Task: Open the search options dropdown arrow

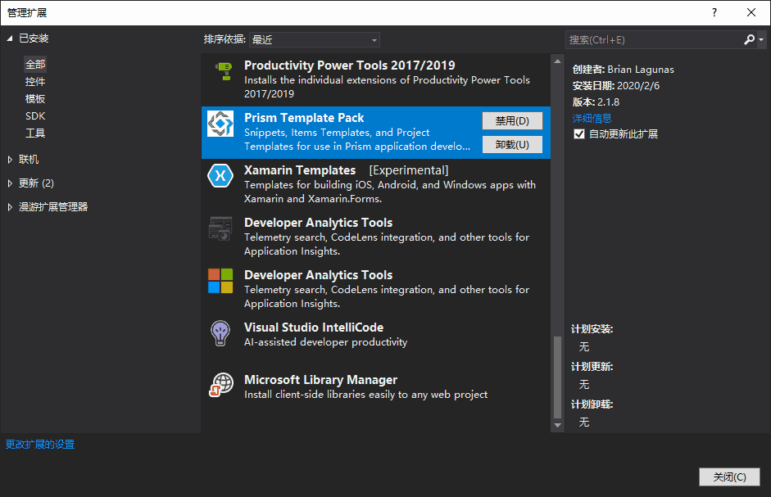Action: pyautogui.click(x=761, y=39)
